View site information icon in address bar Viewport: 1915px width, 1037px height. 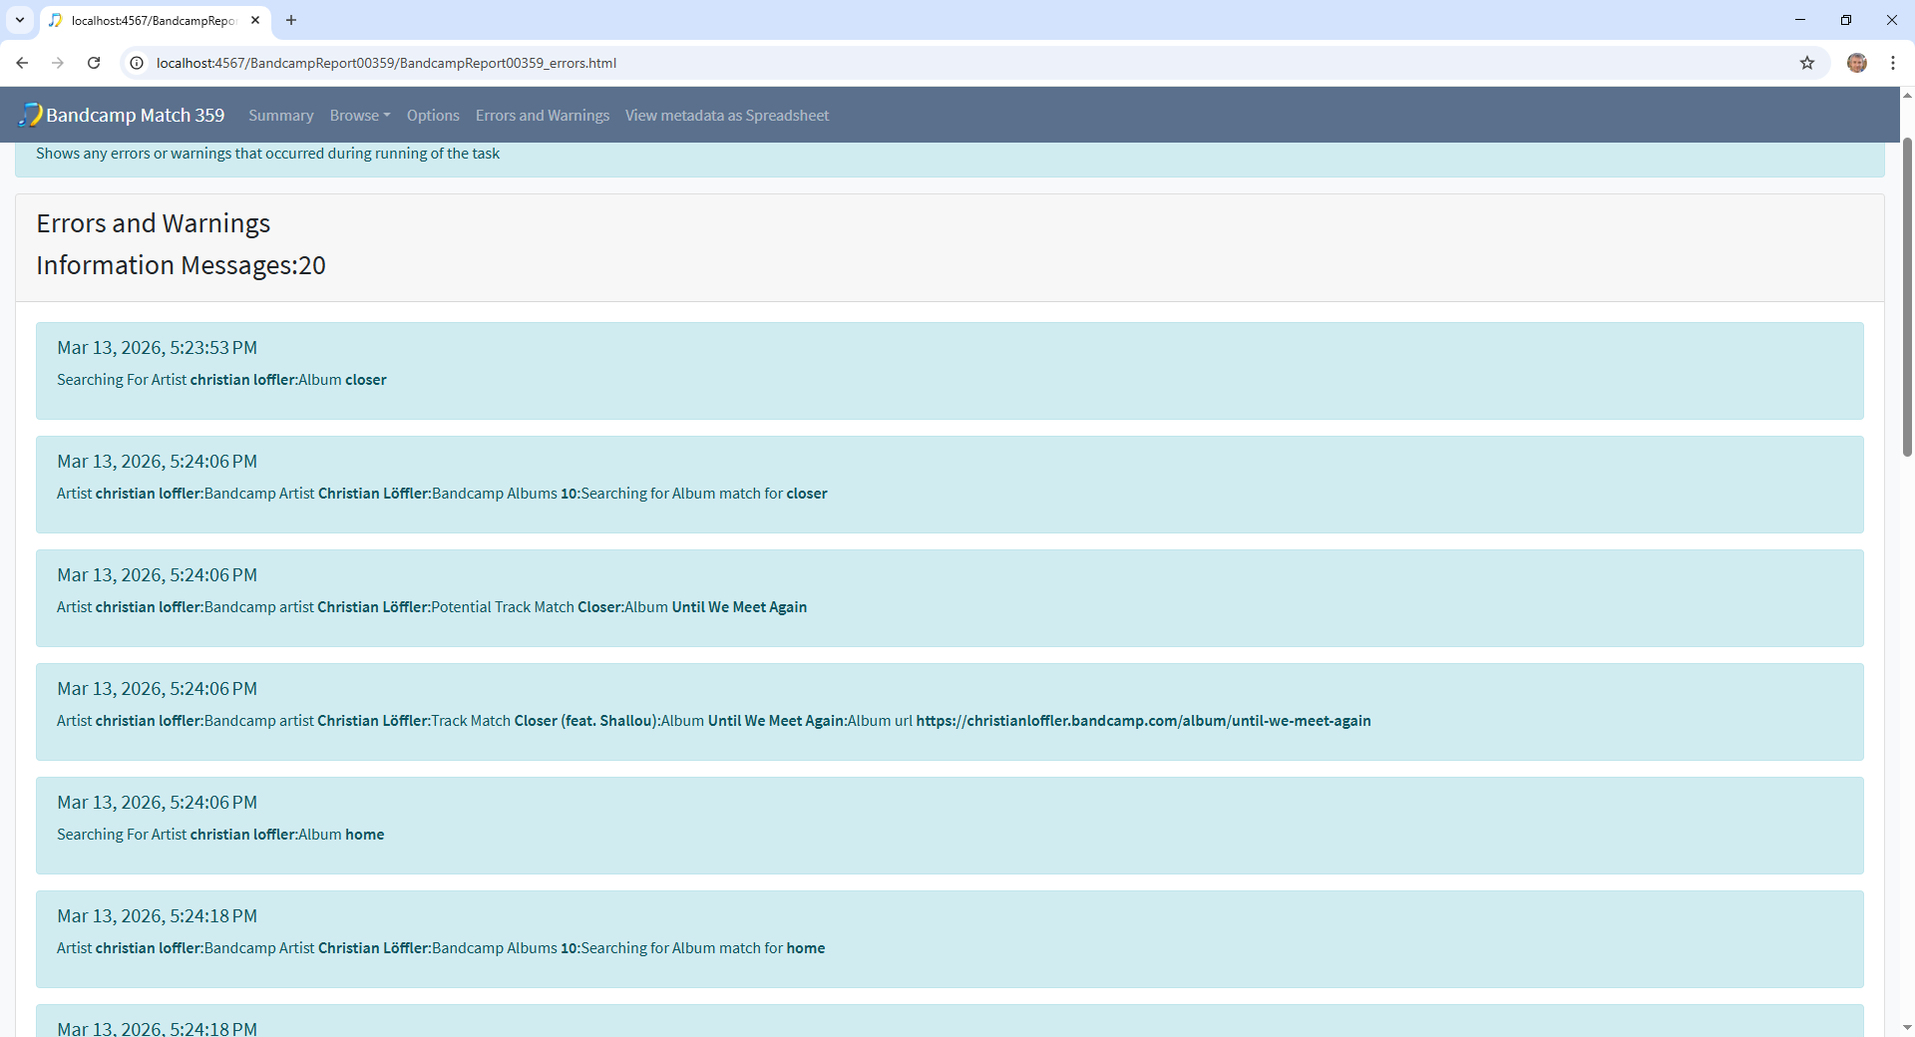[x=138, y=63]
